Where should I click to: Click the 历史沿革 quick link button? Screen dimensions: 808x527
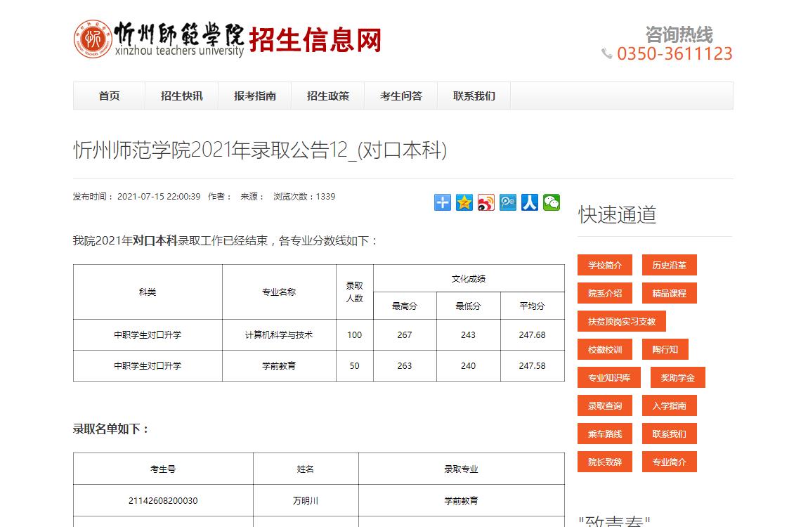669,266
